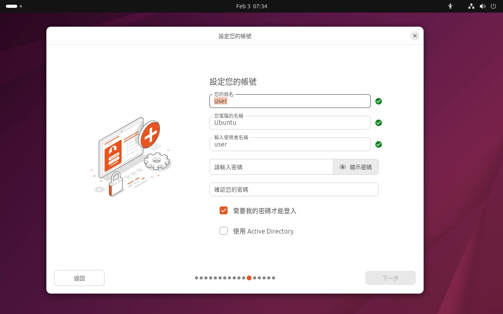
Task: Close the 設定您的帳號 installer window
Action: (x=415, y=36)
